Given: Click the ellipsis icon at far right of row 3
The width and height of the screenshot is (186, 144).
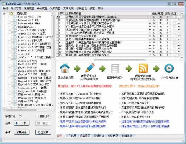Looking at the screenshot, I should pyautogui.click(x=178, y=23).
